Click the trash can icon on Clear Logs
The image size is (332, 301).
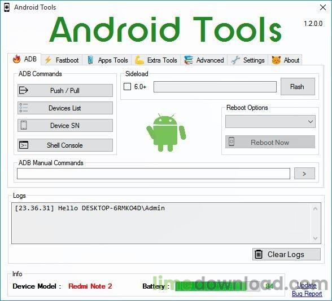pos(259,254)
